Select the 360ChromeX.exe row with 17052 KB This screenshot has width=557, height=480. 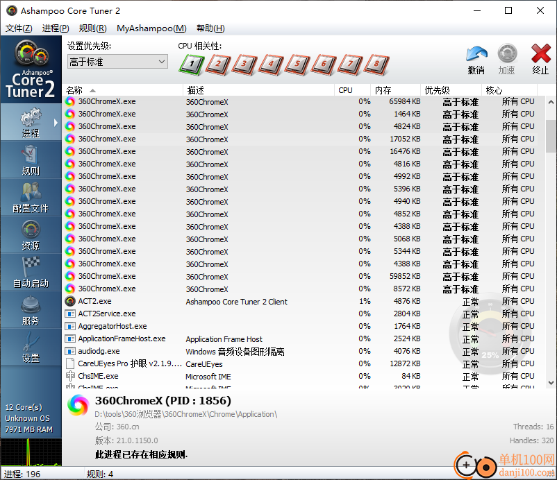pyautogui.click(x=300, y=139)
